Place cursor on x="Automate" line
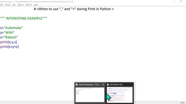This screenshot has height=104, width=186. (12, 28)
